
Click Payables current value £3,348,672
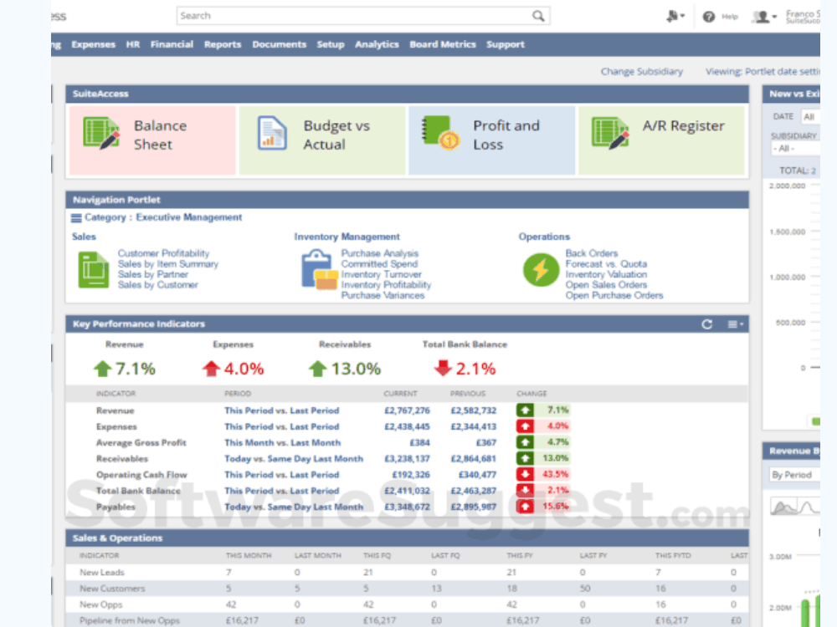tap(408, 507)
